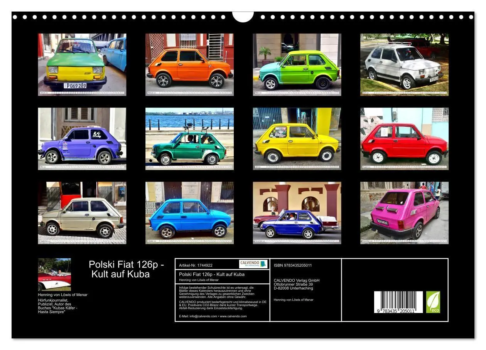Click the author photo with red classic car
The image size is (486, 350).
[x=54, y=274]
